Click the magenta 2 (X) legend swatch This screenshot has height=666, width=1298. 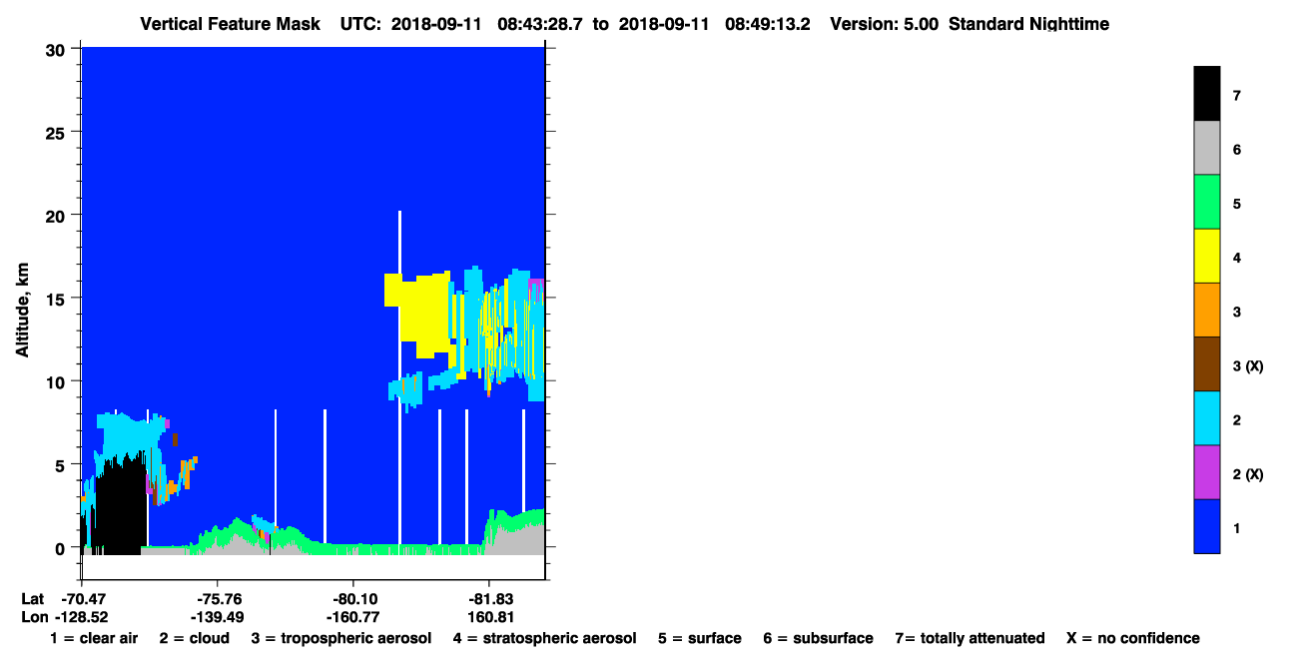tap(1206, 471)
